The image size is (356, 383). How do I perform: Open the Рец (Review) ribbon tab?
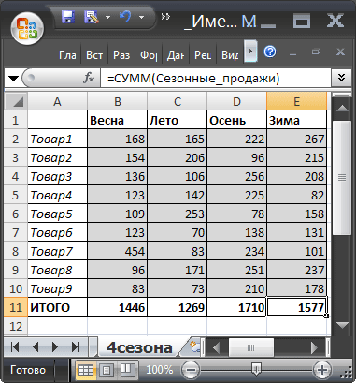point(203,55)
